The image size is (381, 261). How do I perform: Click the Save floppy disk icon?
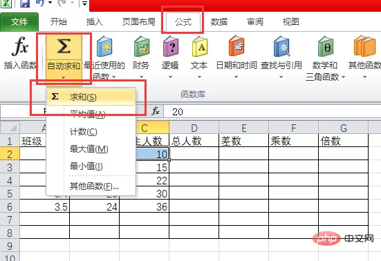[x=25, y=3]
